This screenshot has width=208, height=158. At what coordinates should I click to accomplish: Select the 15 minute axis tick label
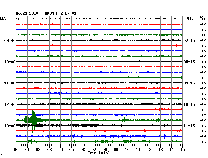(x=182, y=150)
